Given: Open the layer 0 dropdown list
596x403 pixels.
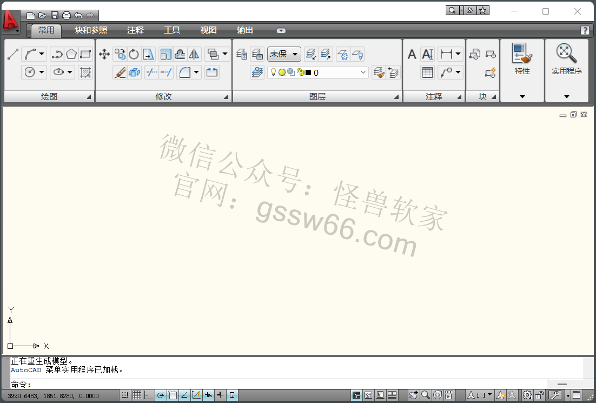Looking at the screenshot, I should (x=363, y=72).
